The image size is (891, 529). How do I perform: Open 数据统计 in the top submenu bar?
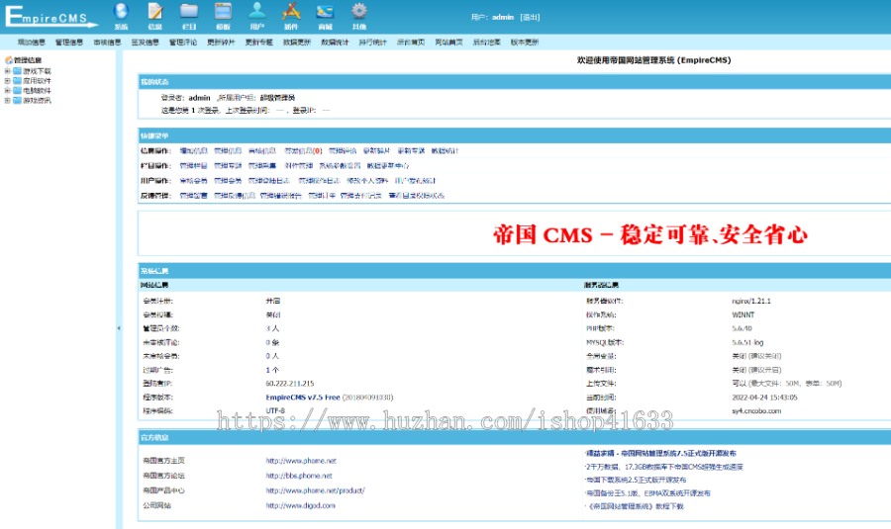tap(335, 42)
